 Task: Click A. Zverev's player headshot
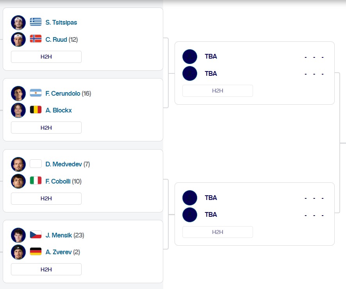click(18, 252)
